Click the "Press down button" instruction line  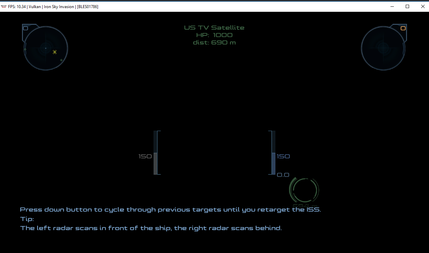(x=170, y=210)
